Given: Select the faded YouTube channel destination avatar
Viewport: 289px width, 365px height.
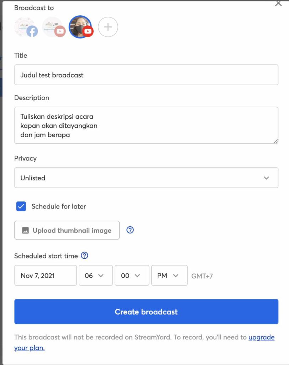Looking at the screenshot, I should [x=53, y=27].
